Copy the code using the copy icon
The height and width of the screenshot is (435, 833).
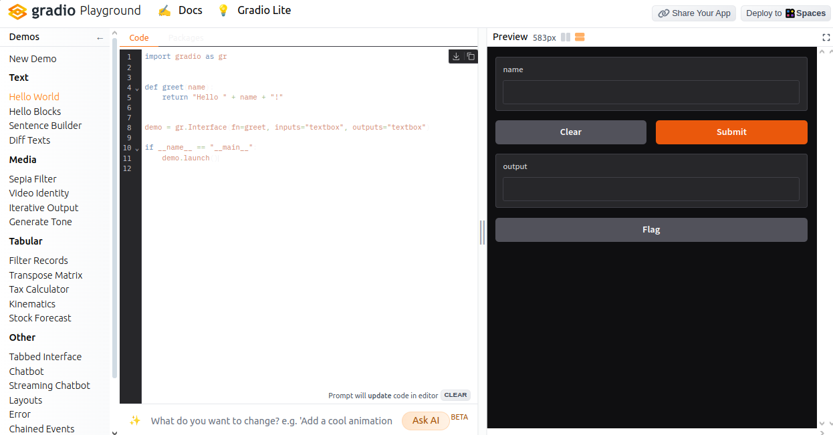[471, 57]
